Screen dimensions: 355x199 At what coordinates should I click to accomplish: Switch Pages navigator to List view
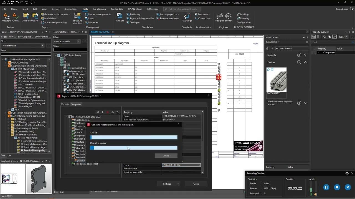[x=9, y=156]
